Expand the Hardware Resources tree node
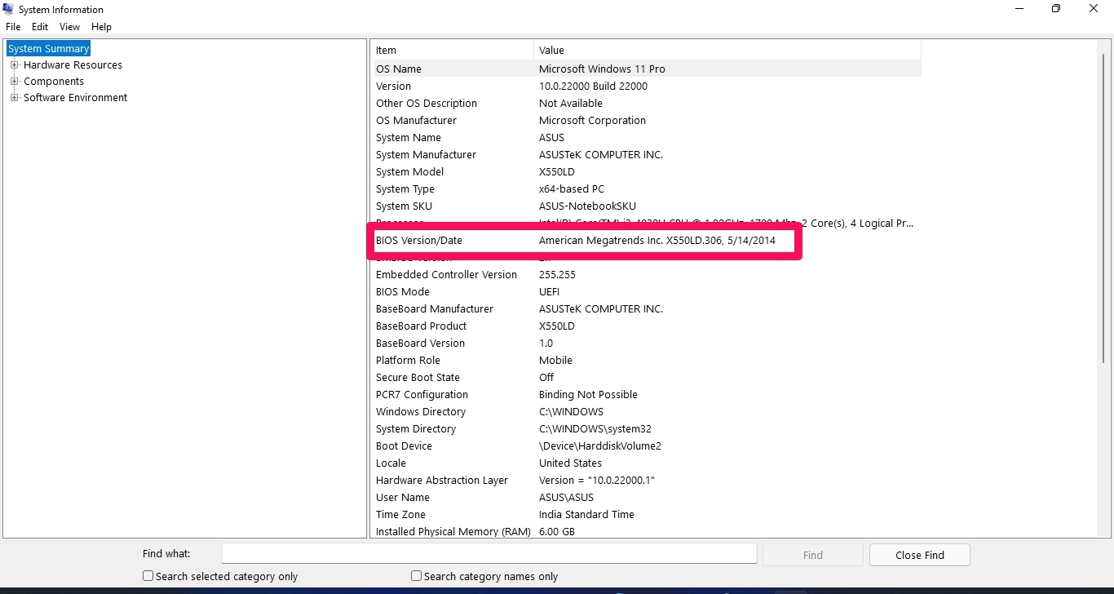 [x=14, y=65]
